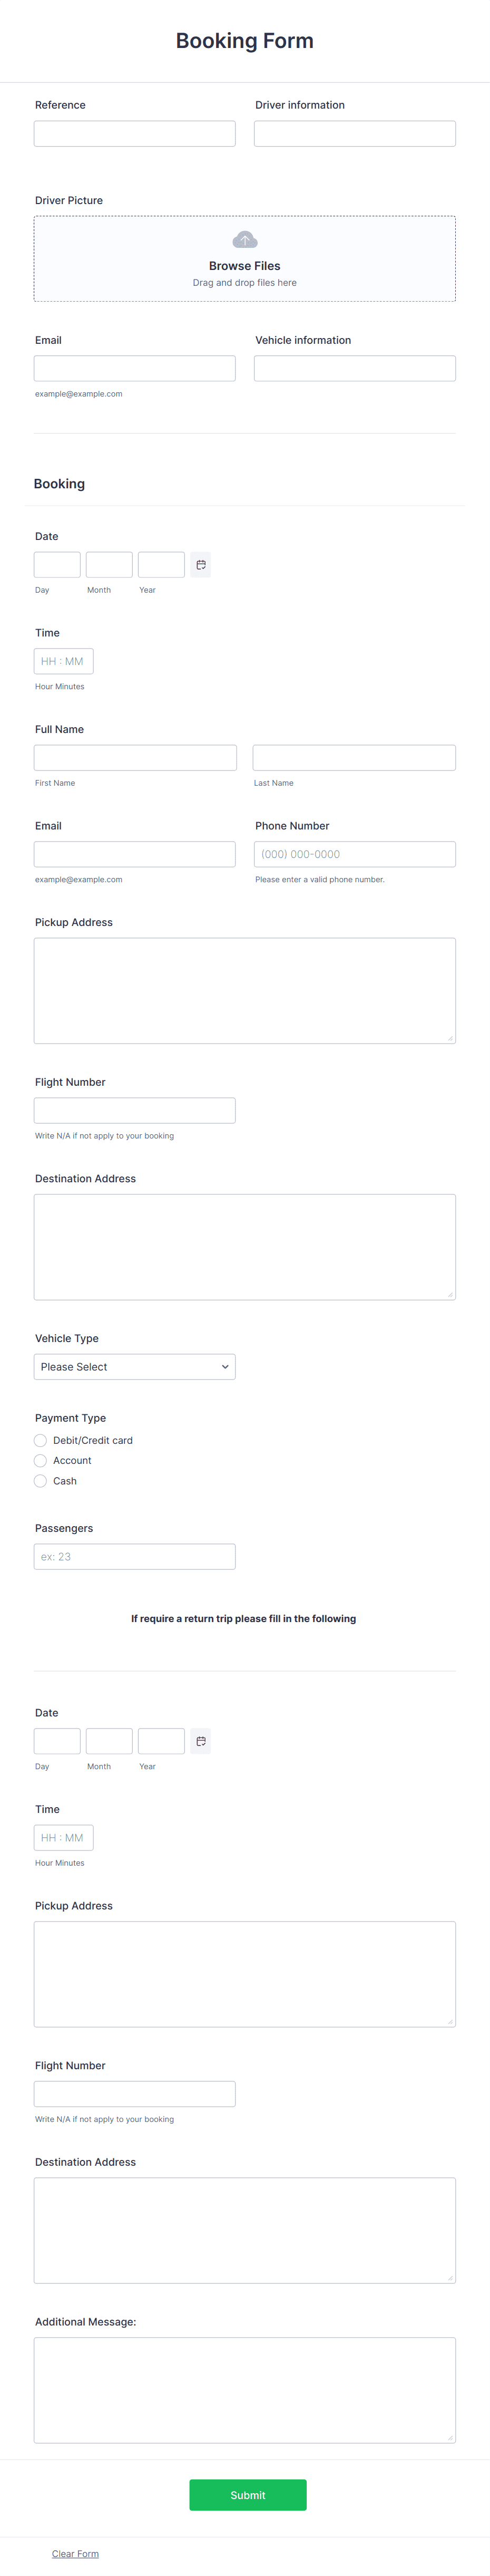Screen dimensions: 490x2576
Task: Open the calendar picker for the first booking date
Action: tap(201, 565)
